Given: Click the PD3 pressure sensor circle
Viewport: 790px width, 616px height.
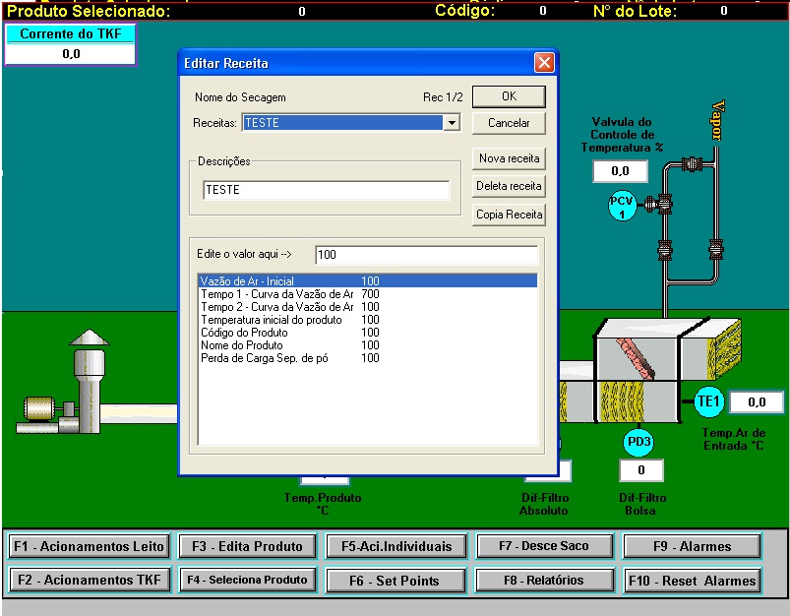Looking at the screenshot, I should click(639, 443).
